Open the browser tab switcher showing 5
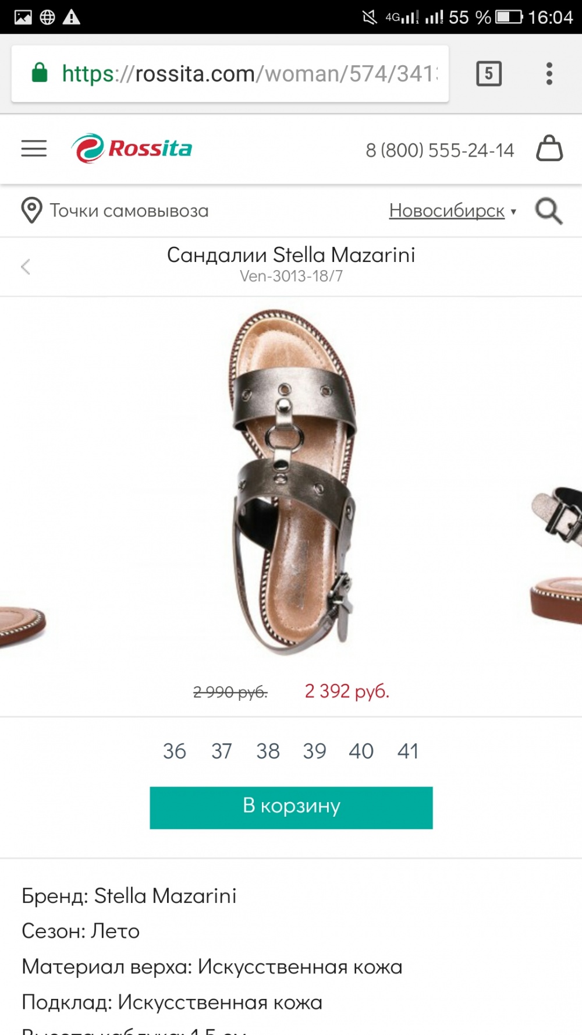 (x=488, y=73)
